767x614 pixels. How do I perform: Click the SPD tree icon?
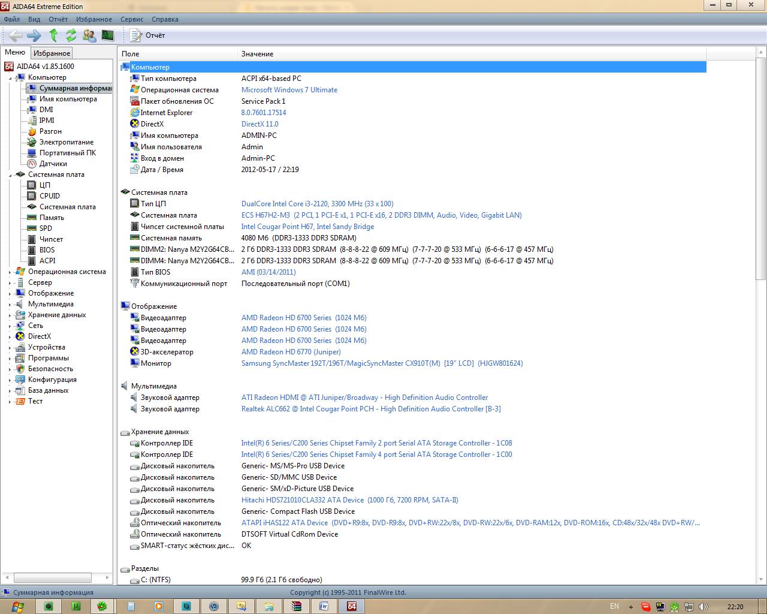(32, 228)
